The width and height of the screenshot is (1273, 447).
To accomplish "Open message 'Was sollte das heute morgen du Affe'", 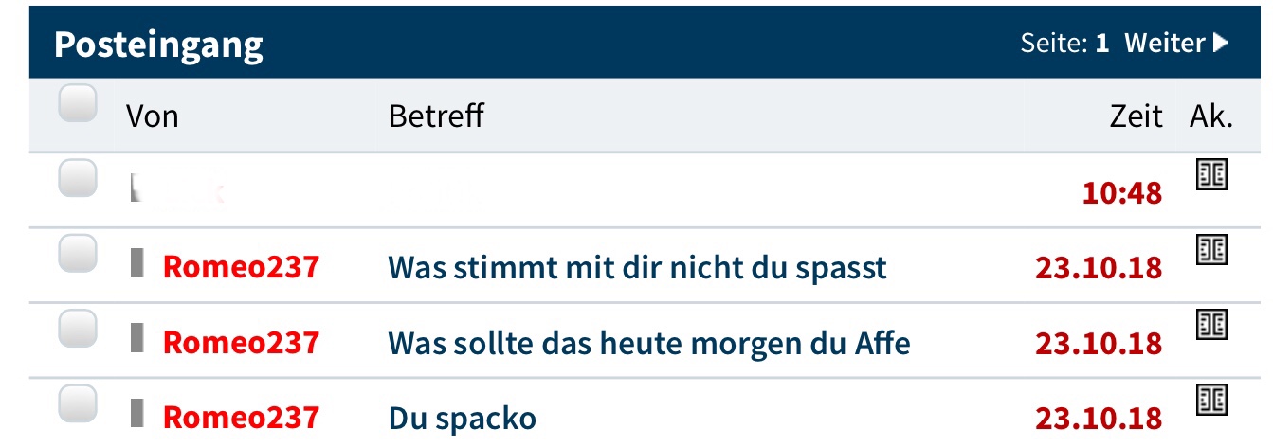I will (x=648, y=343).
